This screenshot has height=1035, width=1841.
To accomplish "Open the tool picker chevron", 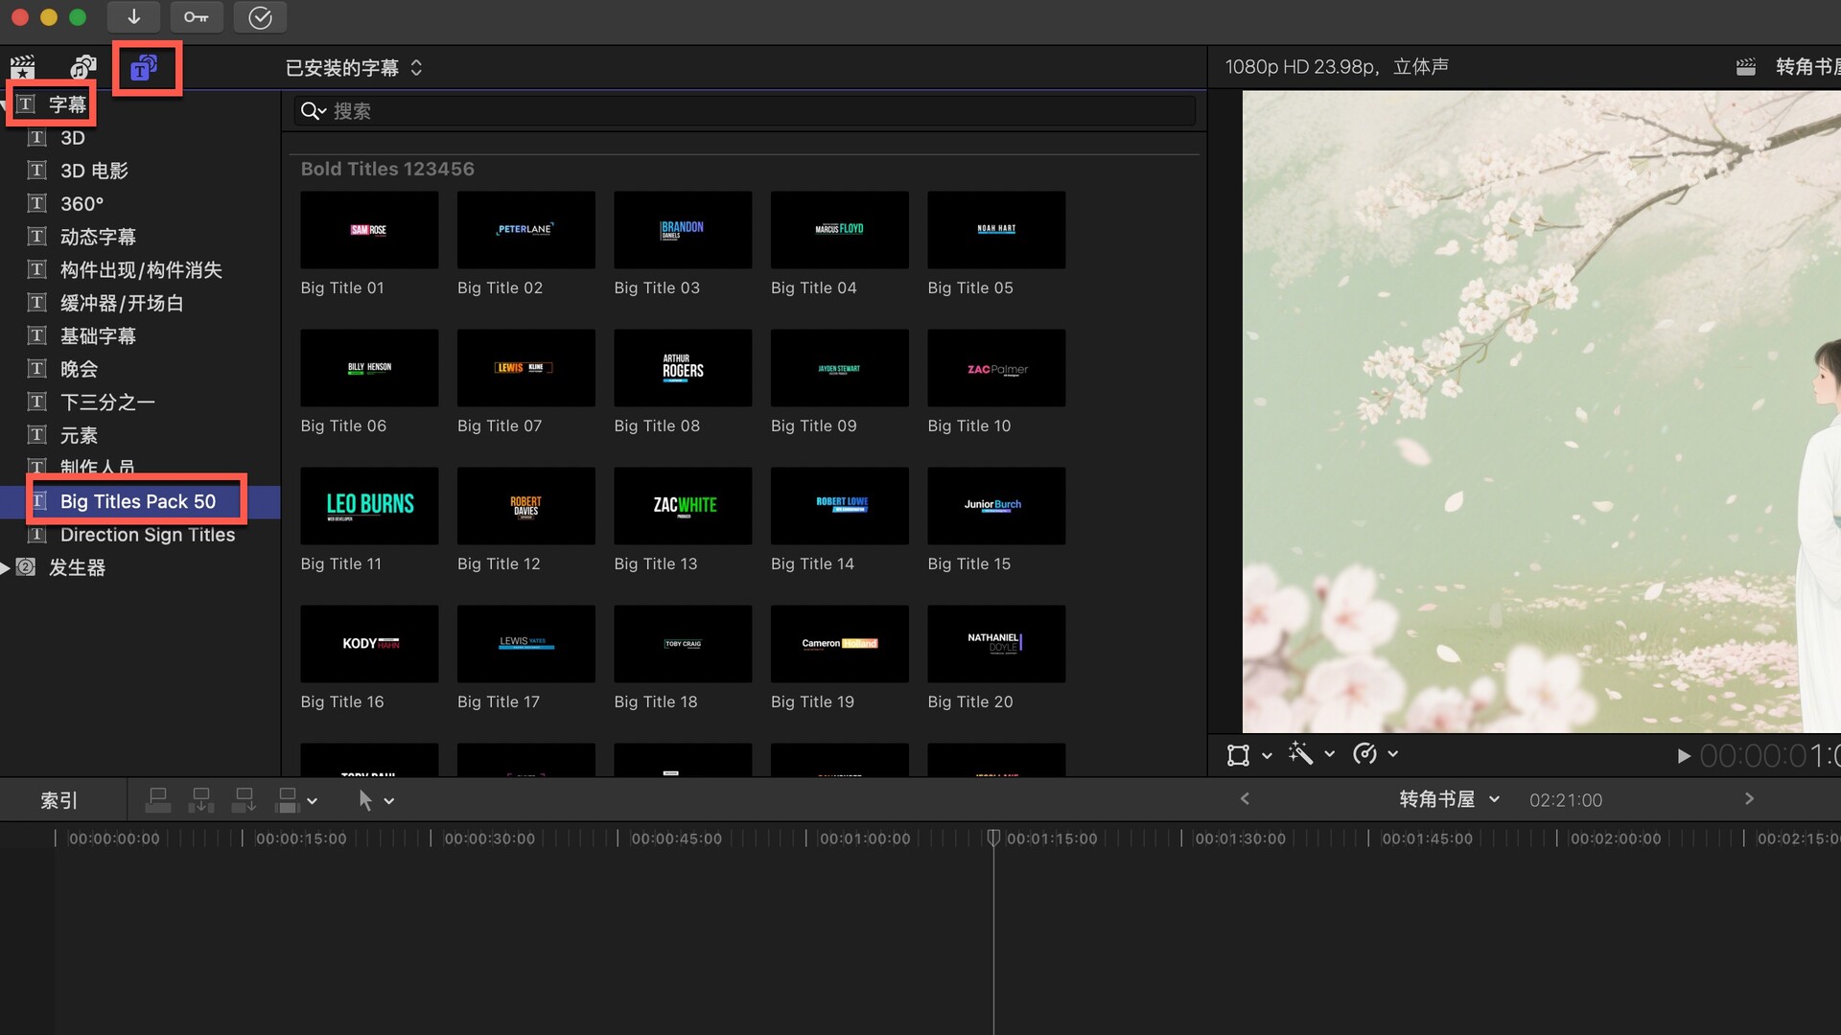I will coord(389,801).
